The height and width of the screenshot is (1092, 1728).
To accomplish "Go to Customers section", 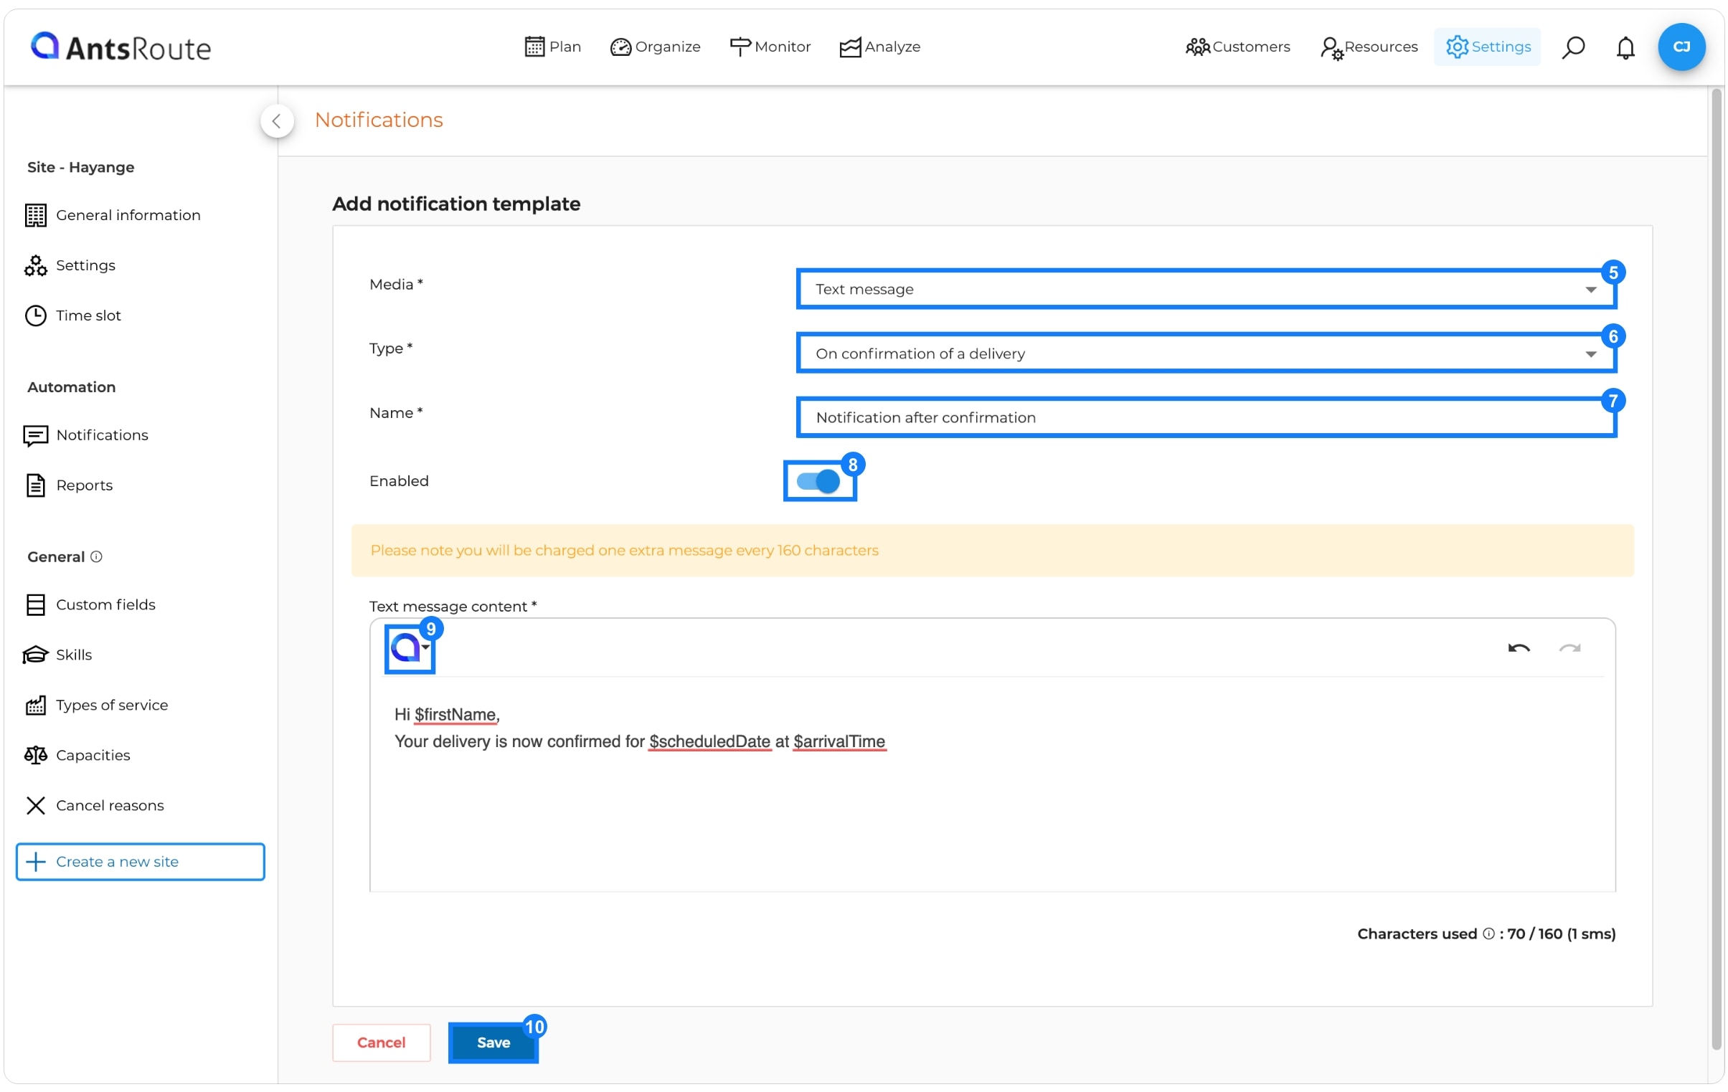I will [1237, 47].
